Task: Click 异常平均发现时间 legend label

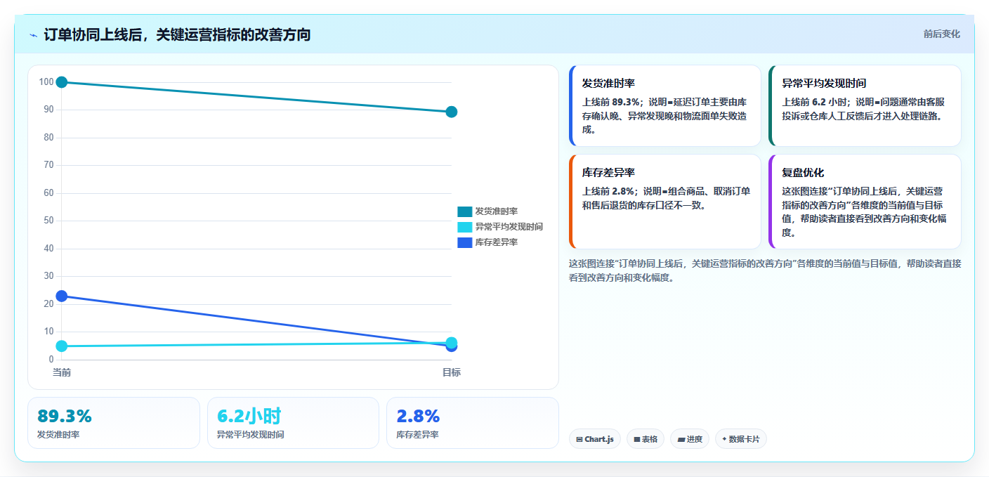Action: point(509,227)
